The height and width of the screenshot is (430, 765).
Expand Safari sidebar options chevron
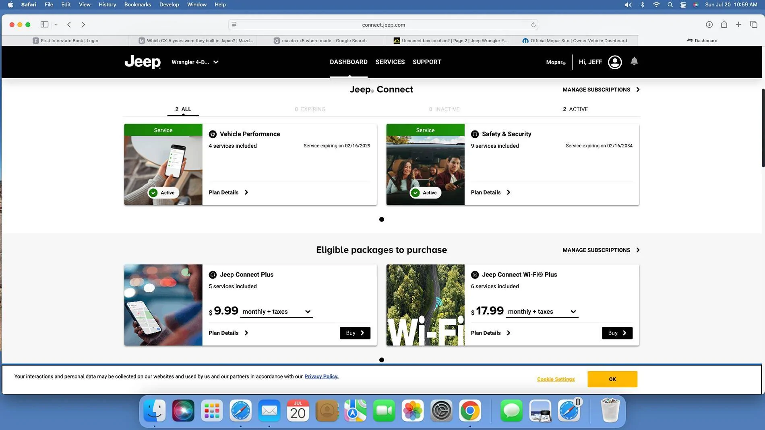coord(56,25)
